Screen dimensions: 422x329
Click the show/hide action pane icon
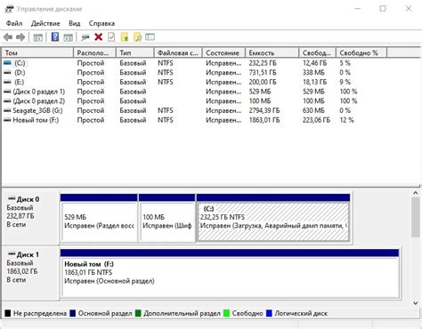click(68, 37)
